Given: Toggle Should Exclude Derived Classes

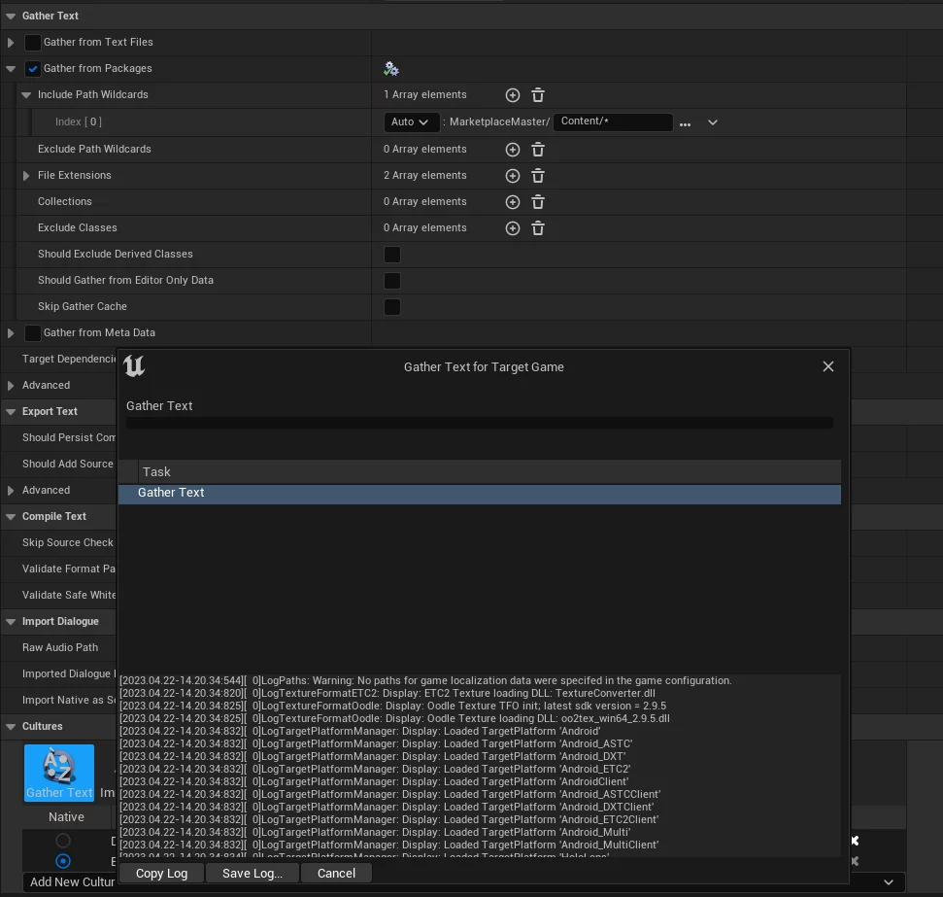Looking at the screenshot, I should pos(392,255).
